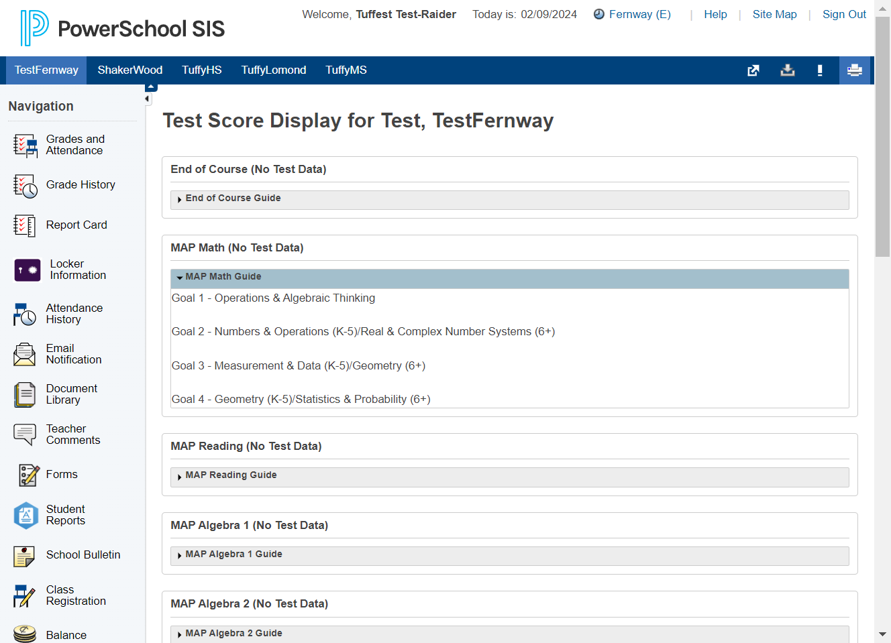The width and height of the screenshot is (891, 643).
Task: Open the School Bulletin icon
Action: point(24,556)
